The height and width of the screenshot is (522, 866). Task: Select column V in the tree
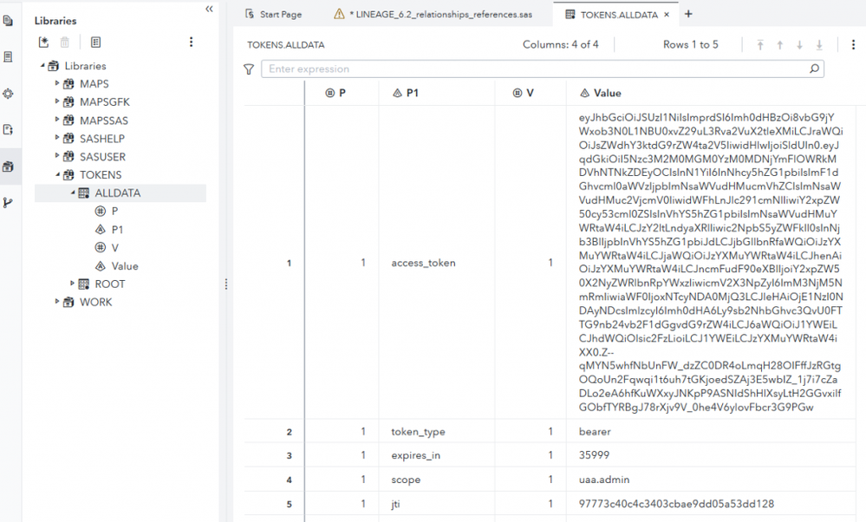(x=115, y=247)
